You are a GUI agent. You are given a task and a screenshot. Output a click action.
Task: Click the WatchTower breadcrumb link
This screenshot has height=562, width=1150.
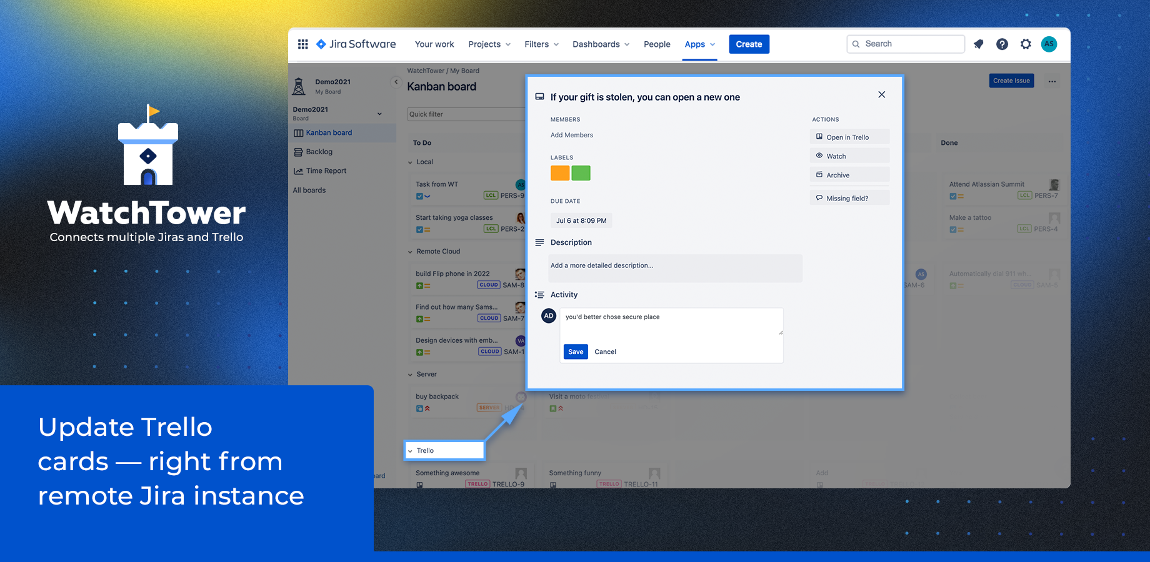(x=426, y=71)
